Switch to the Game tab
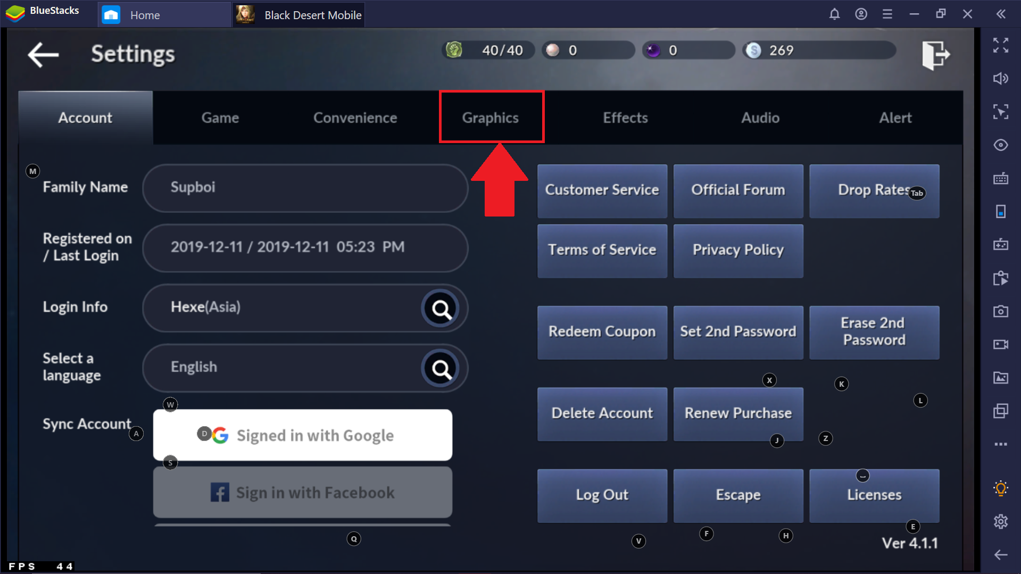1021x574 pixels. point(220,118)
